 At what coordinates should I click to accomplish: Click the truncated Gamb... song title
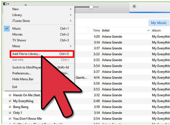click(x=81, y=78)
